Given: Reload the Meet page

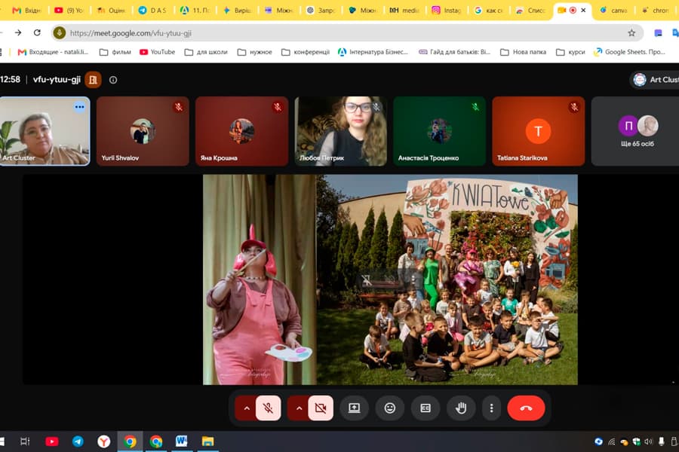Looking at the screenshot, I should pos(37,32).
